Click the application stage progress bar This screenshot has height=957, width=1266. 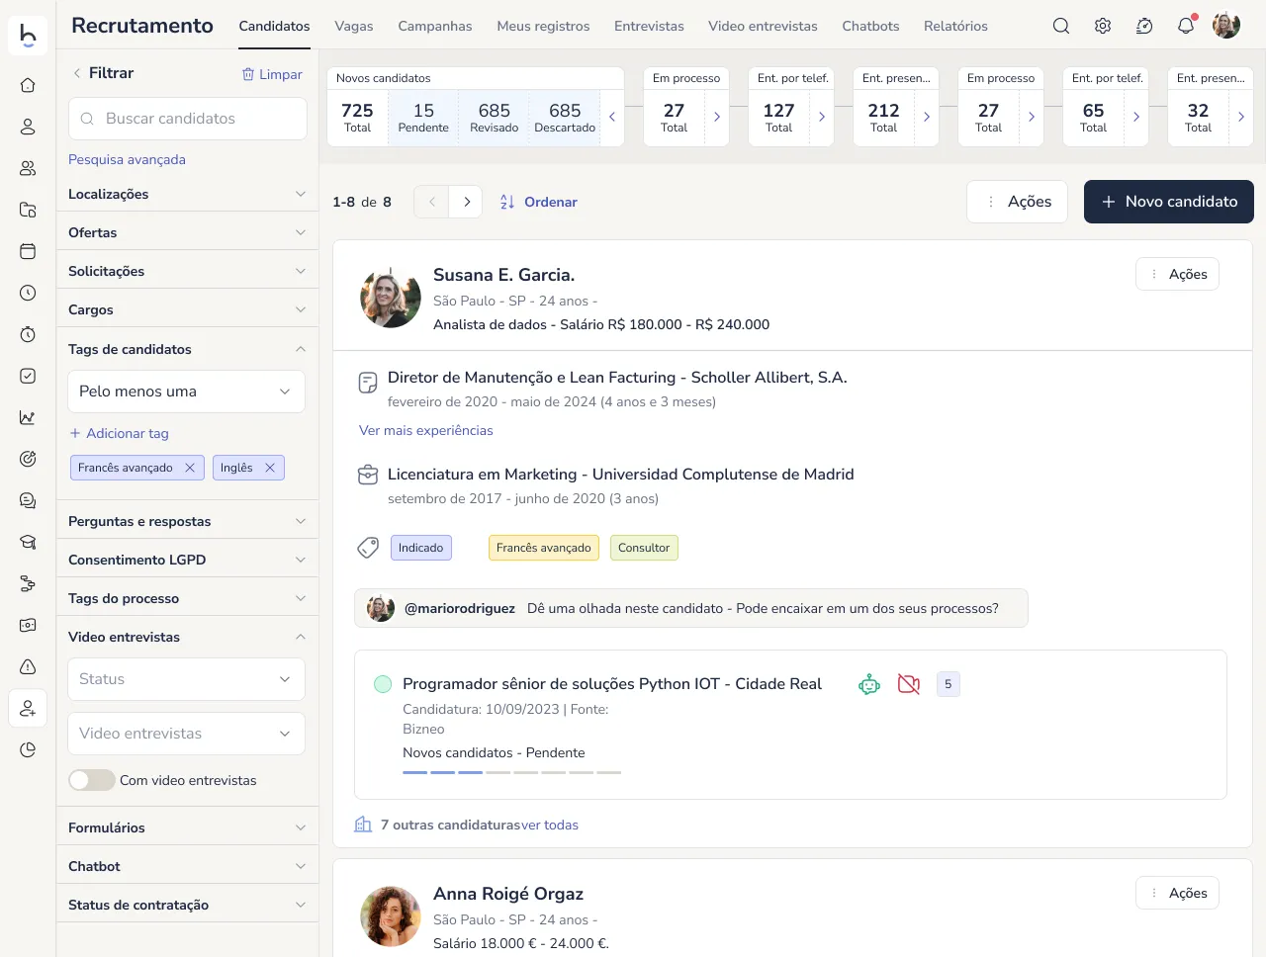tap(512, 772)
